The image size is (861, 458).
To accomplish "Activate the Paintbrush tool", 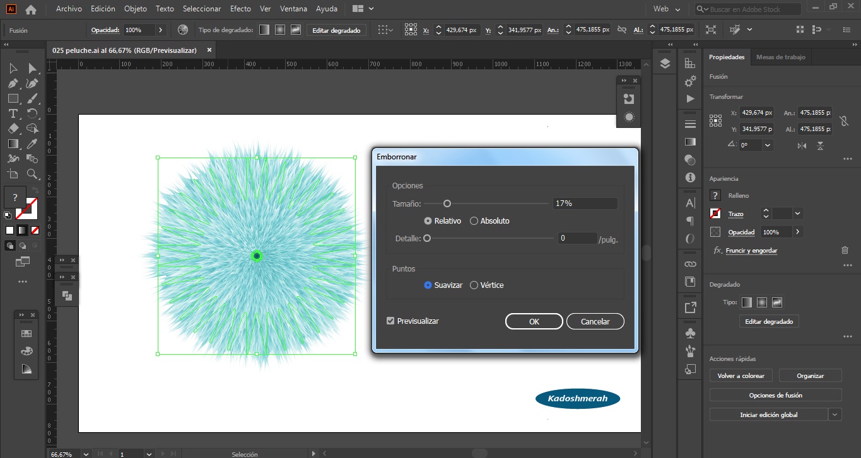I will point(32,98).
